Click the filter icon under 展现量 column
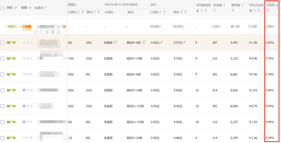This screenshot has width=281, height=143. (233, 11)
